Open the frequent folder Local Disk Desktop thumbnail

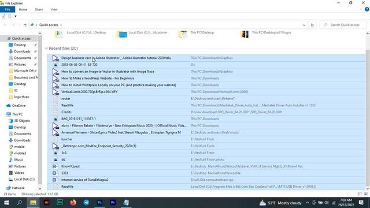(59, 35)
